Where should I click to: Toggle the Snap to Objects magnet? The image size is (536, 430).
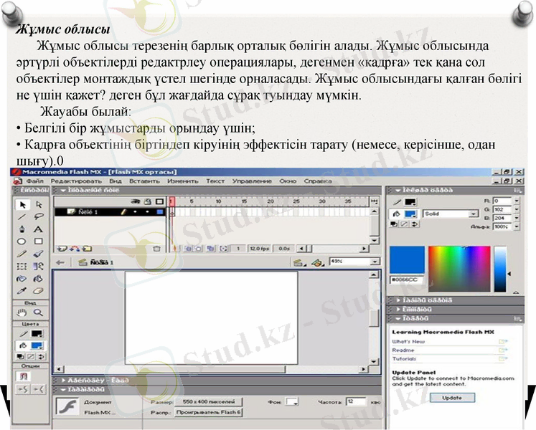click(x=23, y=376)
